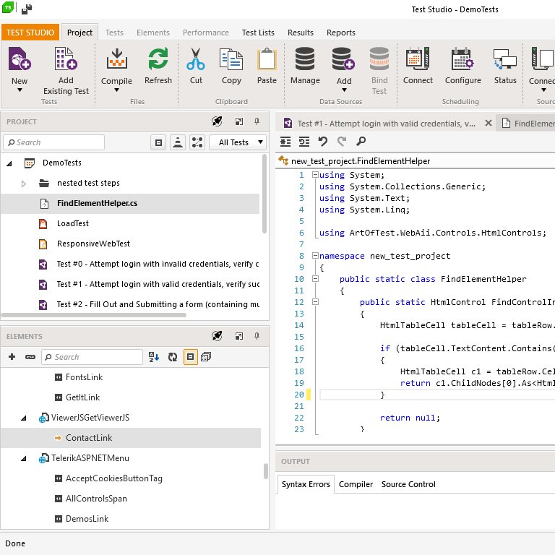Switch to Compiler output tab
Screen dimensions: 555x555
point(356,484)
